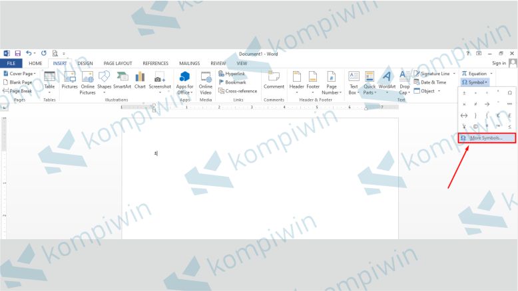The height and width of the screenshot is (291, 518).
Task: Insert the infinity symbol from the gallery
Action: coord(509,104)
